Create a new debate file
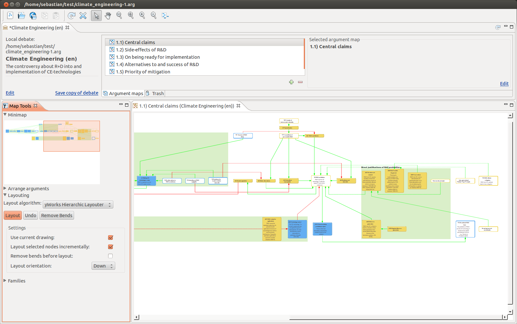517x324 pixels. [x=10, y=15]
